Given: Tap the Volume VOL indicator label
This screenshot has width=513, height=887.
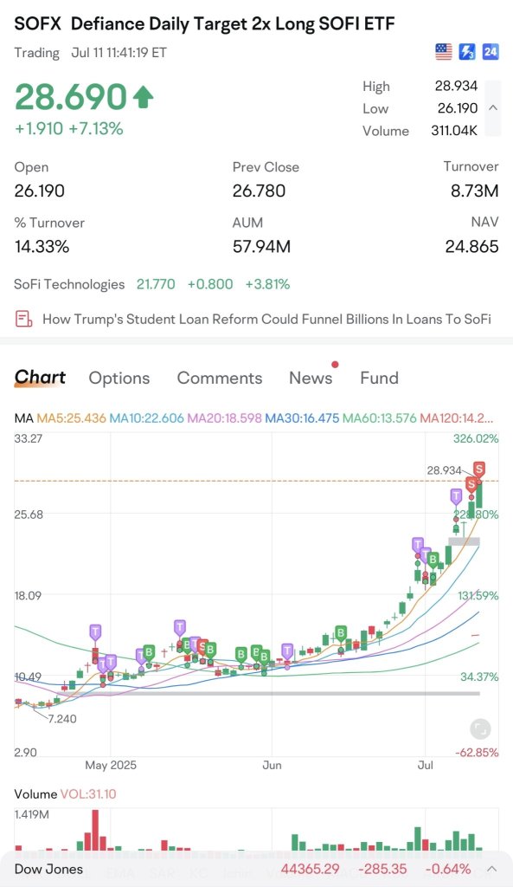Looking at the screenshot, I should 65,793.
